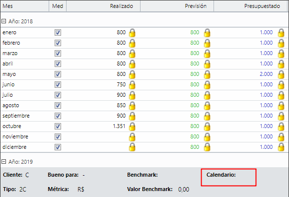The width and height of the screenshot is (289, 197).
Task: Collapse the Año: 2018 group
Action: [3, 21]
